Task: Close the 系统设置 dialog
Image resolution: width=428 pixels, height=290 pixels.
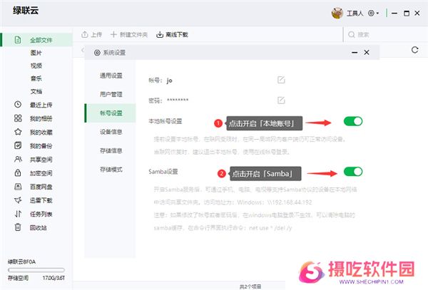Action: click(x=367, y=52)
